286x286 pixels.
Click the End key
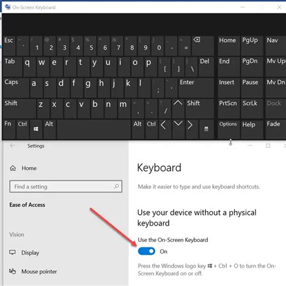coord(229,66)
